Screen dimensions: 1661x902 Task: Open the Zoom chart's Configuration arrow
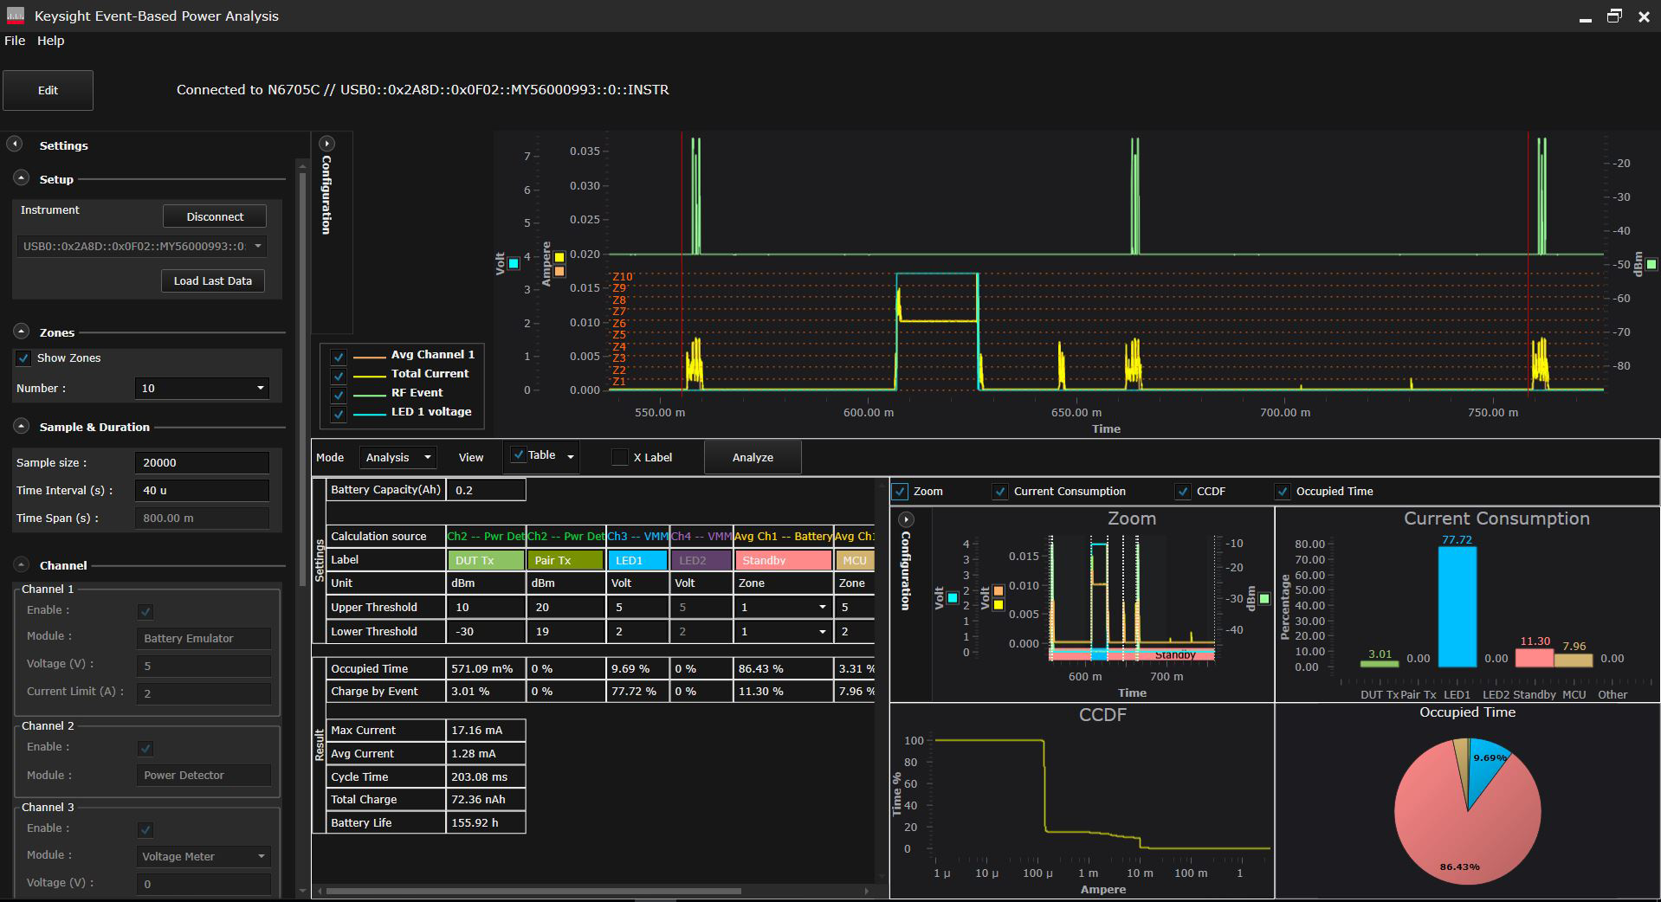point(906,519)
